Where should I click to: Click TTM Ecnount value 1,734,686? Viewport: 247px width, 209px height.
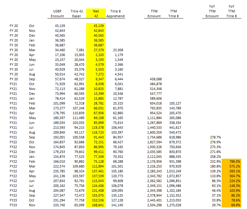154,137
